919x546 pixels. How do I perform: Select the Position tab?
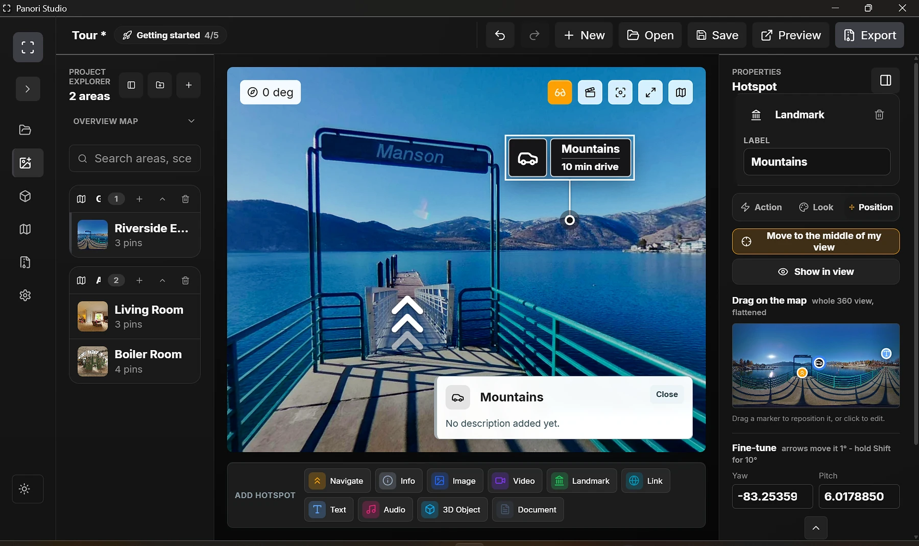[870, 207]
